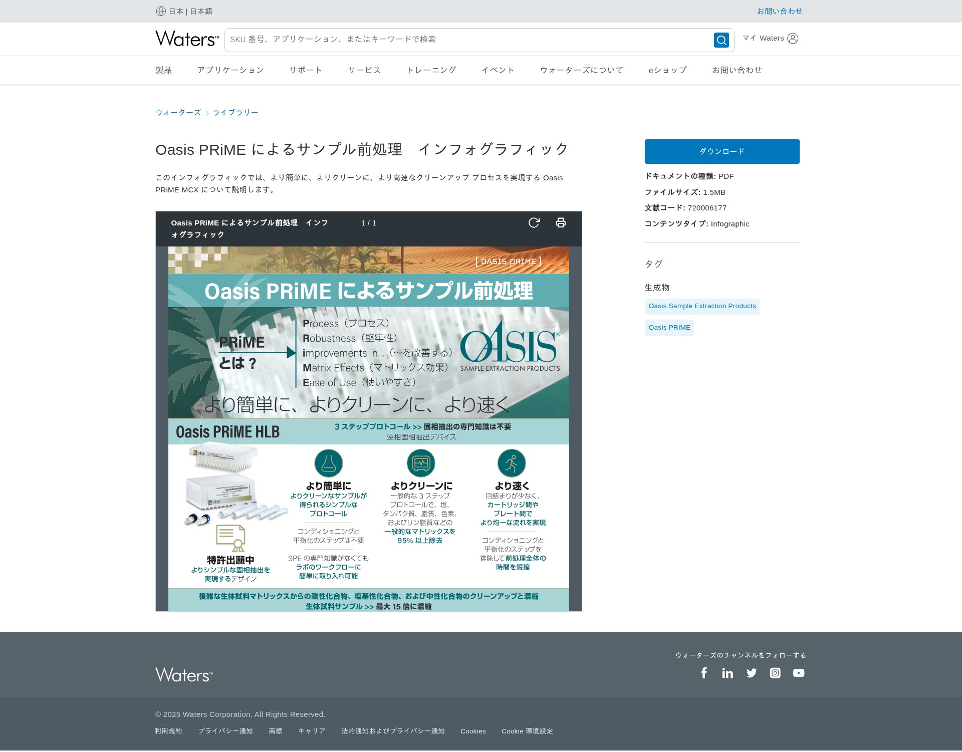The image size is (962, 752).
Task: Select Oasis Sample Extraction Products tag
Action: point(702,306)
